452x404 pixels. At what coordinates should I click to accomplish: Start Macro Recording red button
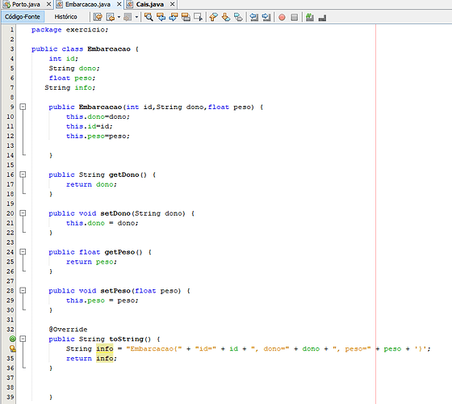click(282, 17)
